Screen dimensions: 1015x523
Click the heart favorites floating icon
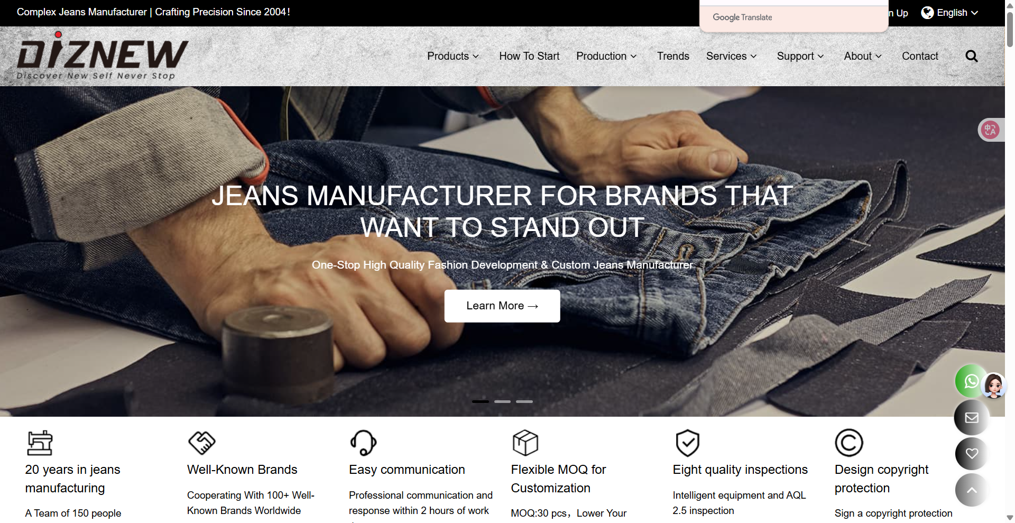click(x=972, y=454)
